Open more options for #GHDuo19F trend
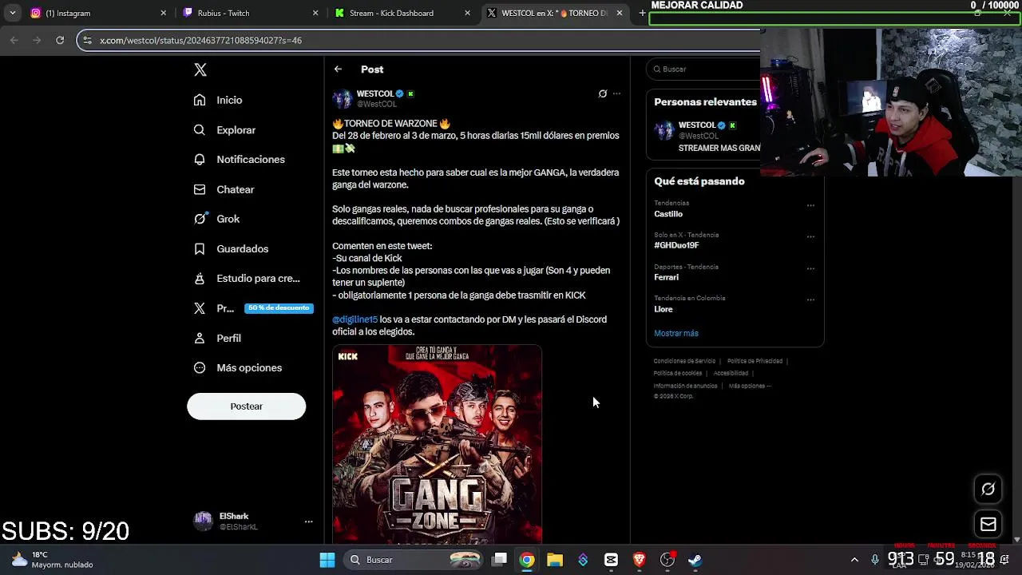The height and width of the screenshot is (575, 1022). (810, 236)
